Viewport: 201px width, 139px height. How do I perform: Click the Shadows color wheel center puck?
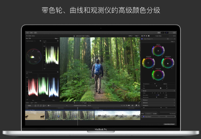click(x=148, y=63)
